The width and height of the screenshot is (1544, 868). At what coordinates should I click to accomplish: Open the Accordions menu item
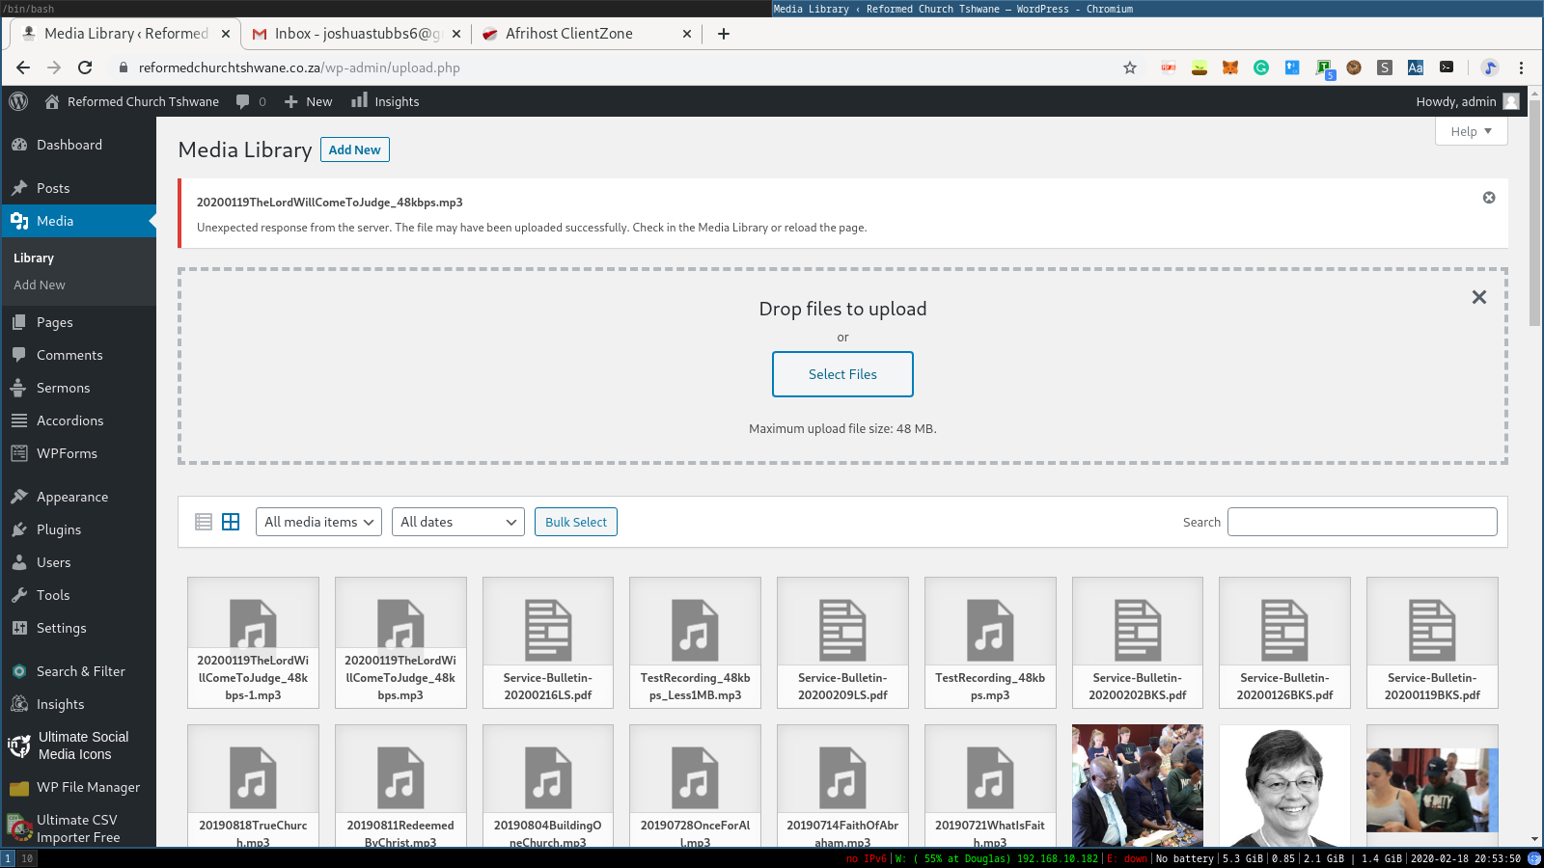point(78,420)
